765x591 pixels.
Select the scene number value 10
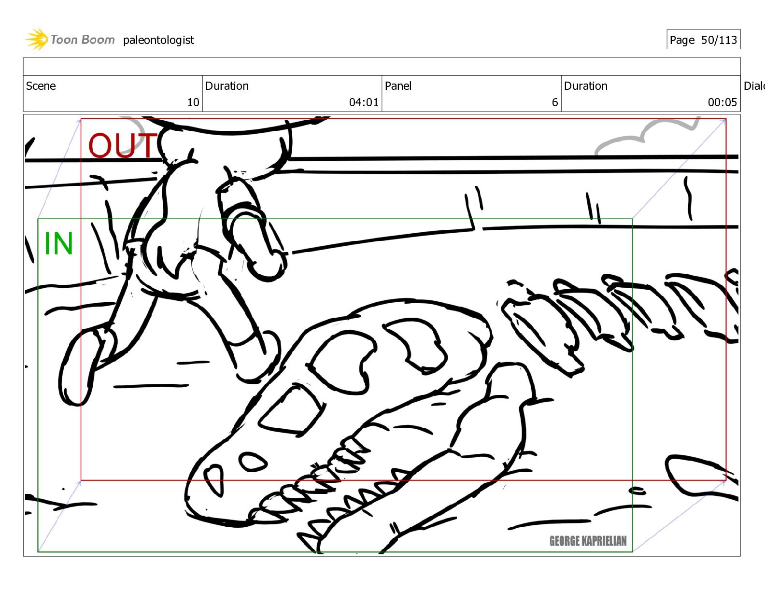[x=193, y=102]
